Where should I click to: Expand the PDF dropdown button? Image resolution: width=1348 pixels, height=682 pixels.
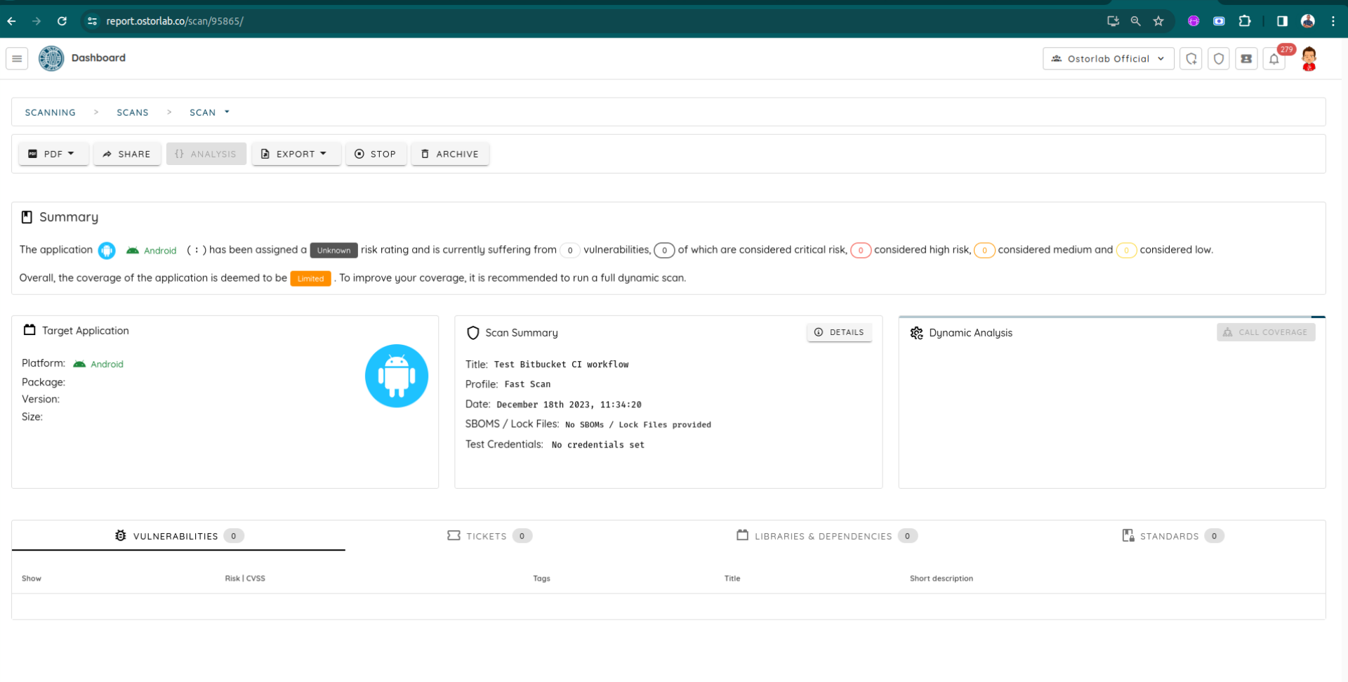53,154
